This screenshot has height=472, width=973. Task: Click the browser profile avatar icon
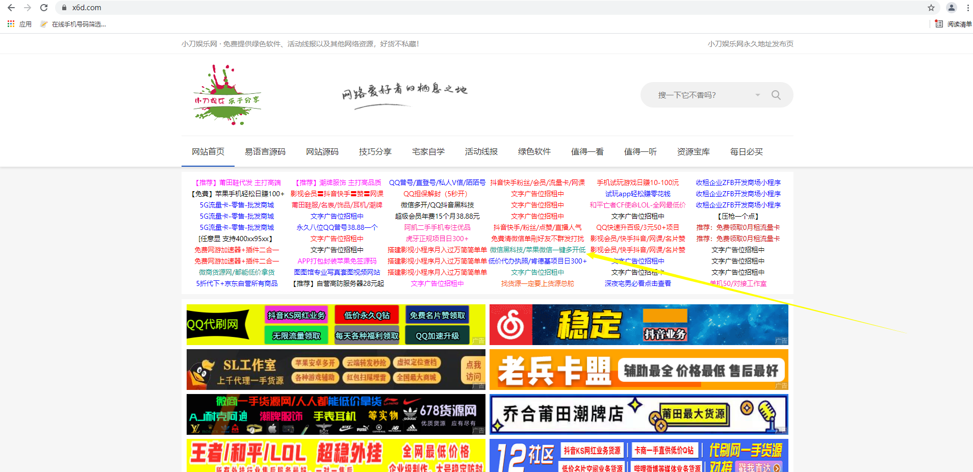[x=951, y=8]
